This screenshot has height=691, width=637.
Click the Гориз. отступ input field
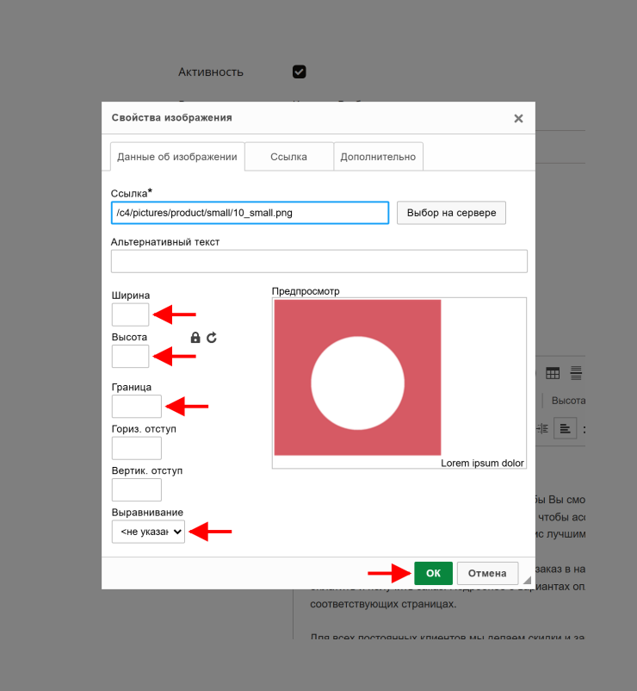click(137, 448)
